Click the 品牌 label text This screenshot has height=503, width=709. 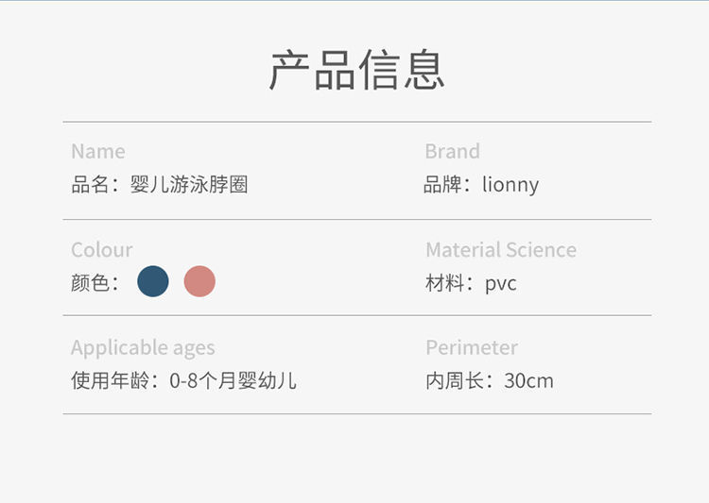(x=441, y=184)
